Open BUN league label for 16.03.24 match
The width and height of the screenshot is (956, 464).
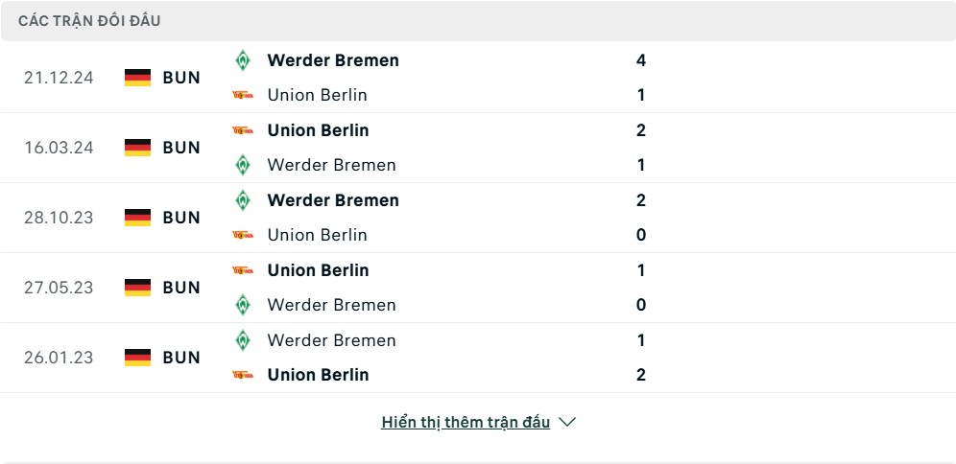point(181,148)
